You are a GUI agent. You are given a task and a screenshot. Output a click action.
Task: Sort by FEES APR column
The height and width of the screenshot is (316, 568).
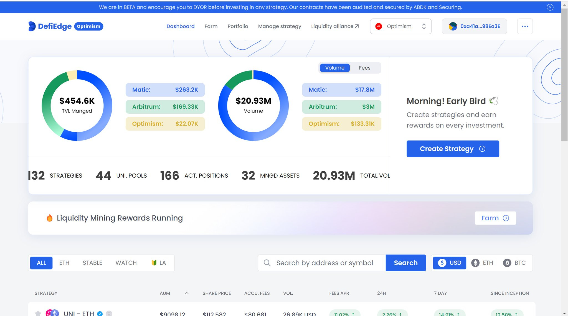pyautogui.click(x=339, y=293)
